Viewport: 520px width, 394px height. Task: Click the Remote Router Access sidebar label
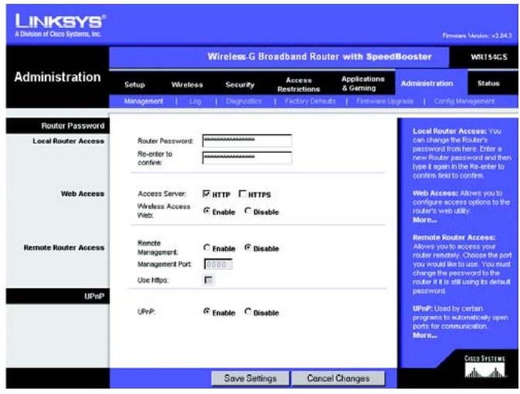pyautogui.click(x=64, y=248)
